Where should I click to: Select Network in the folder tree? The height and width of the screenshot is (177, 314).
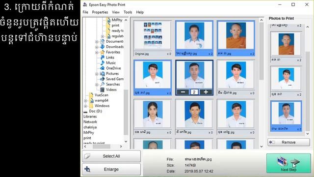[x=90, y=122]
